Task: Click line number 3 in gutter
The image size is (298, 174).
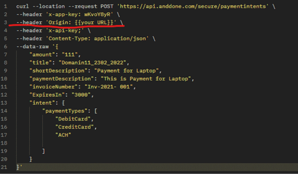Action: tap(5, 22)
